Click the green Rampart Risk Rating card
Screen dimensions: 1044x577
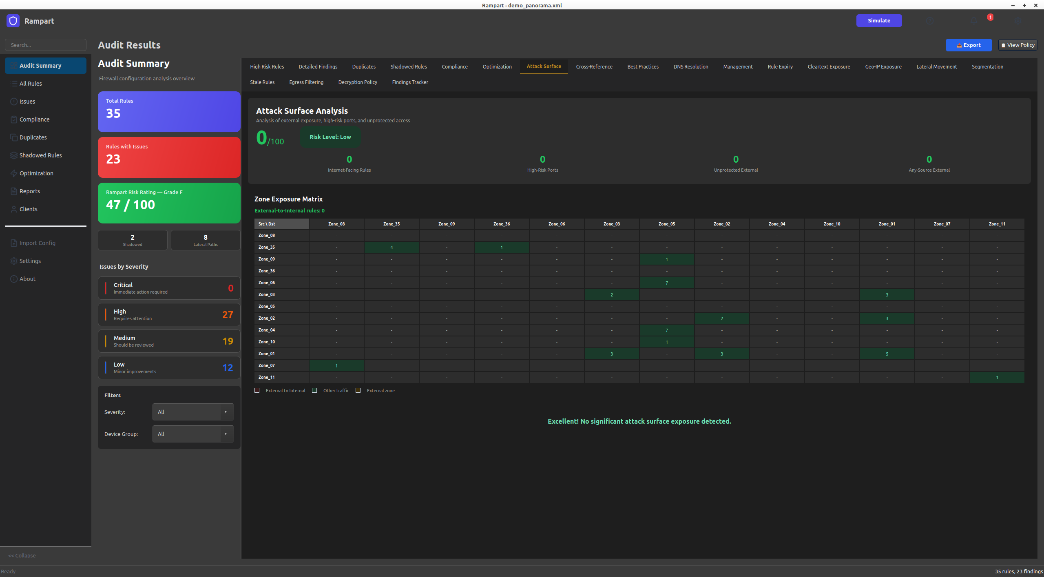coord(169,203)
